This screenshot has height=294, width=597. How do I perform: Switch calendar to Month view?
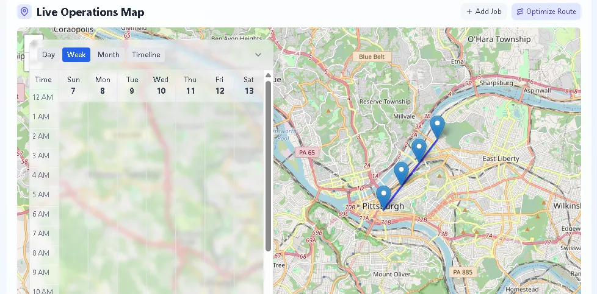pyautogui.click(x=109, y=55)
